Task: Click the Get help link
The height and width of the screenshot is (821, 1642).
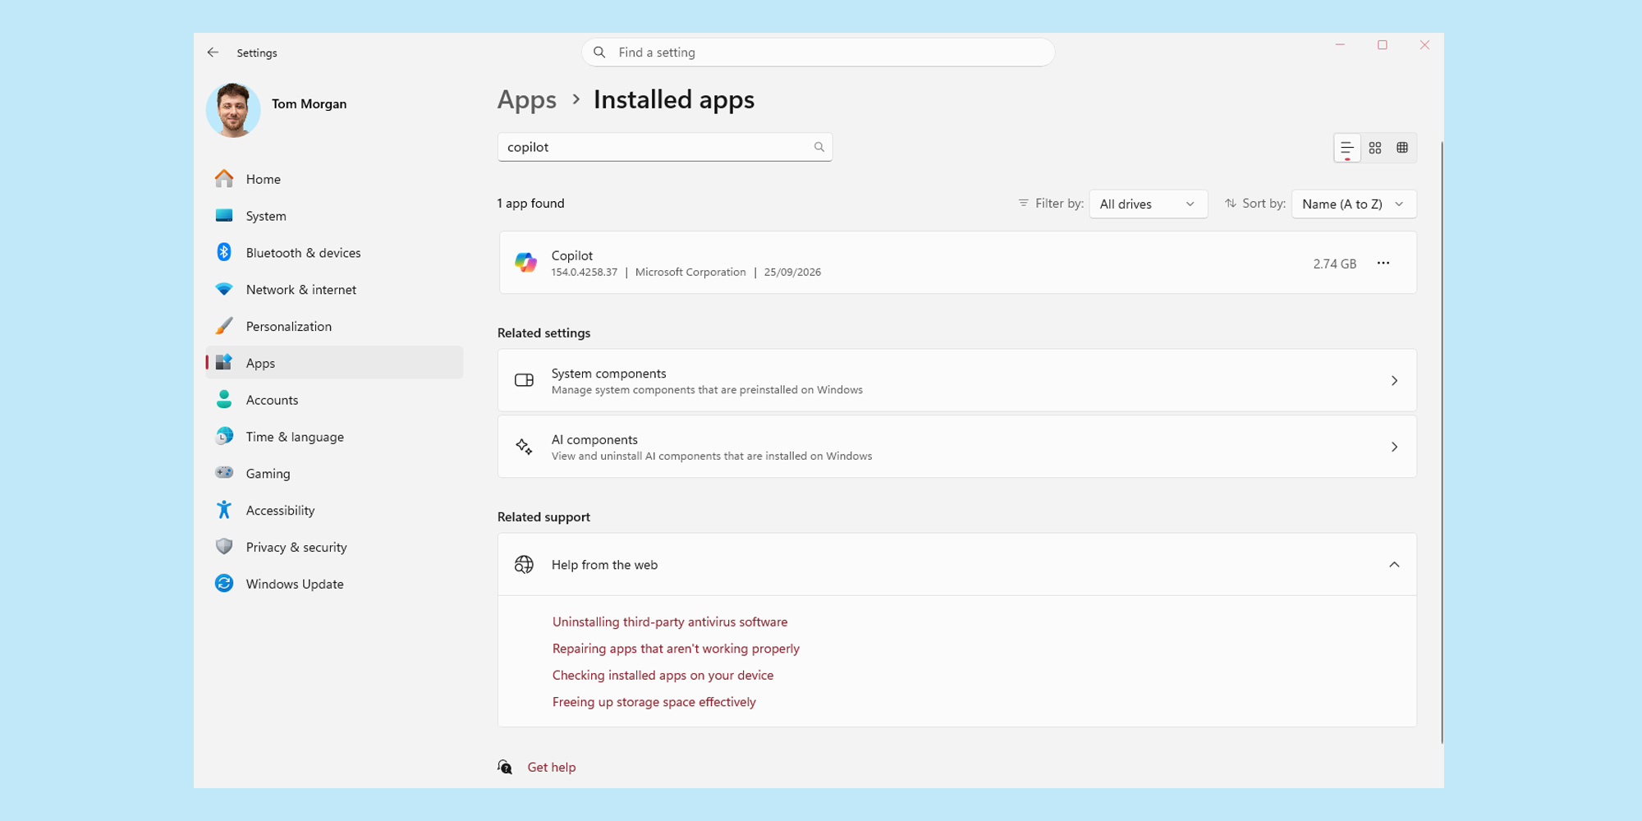Action: click(552, 767)
